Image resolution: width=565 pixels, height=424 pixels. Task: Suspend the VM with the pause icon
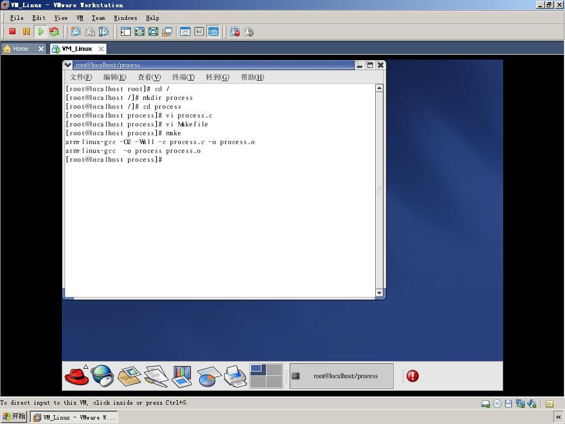point(26,31)
